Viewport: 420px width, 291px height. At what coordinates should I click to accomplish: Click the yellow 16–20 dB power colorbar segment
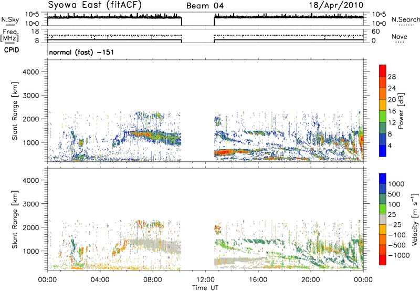pyautogui.click(x=383, y=105)
